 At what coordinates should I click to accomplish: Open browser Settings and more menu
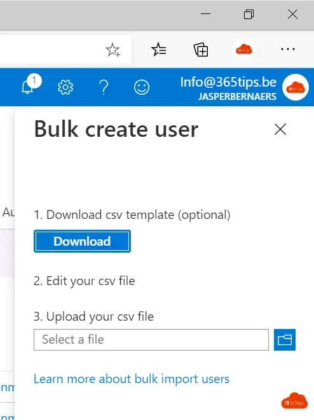pos(288,49)
